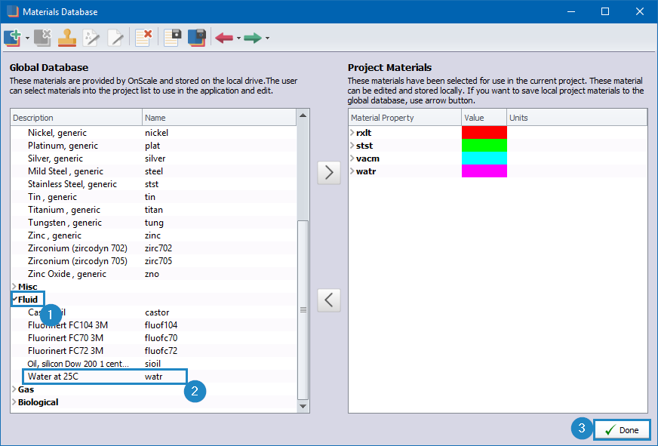Image resolution: width=658 pixels, height=446 pixels.
Task: Open the red left arrow dropdown
Action: 238,38
